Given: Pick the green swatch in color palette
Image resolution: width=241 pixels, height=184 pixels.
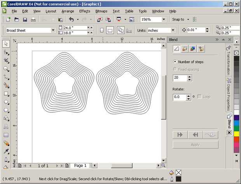Looking at the screenshot, I should coord(237,128).
